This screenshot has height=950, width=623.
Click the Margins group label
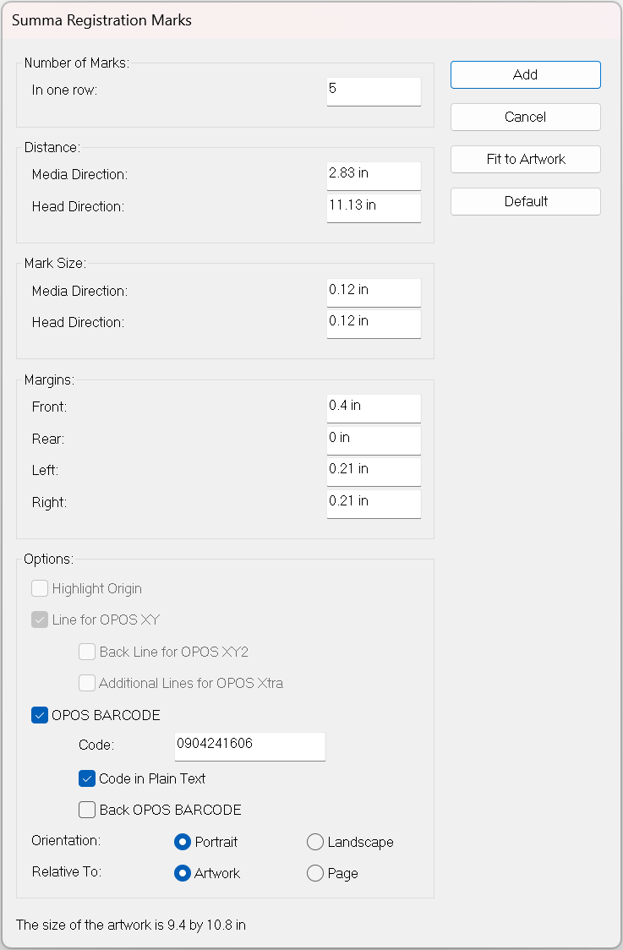pyautogui.click(x=49, y=379)
